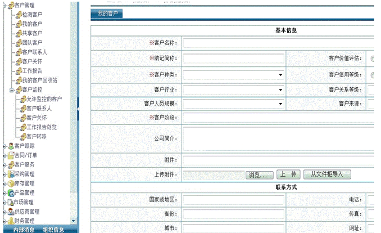The width and height of the screenshot is (381, 233).
Task: Click the icon beside 我的客户 tree row
Action: point(19,24)
